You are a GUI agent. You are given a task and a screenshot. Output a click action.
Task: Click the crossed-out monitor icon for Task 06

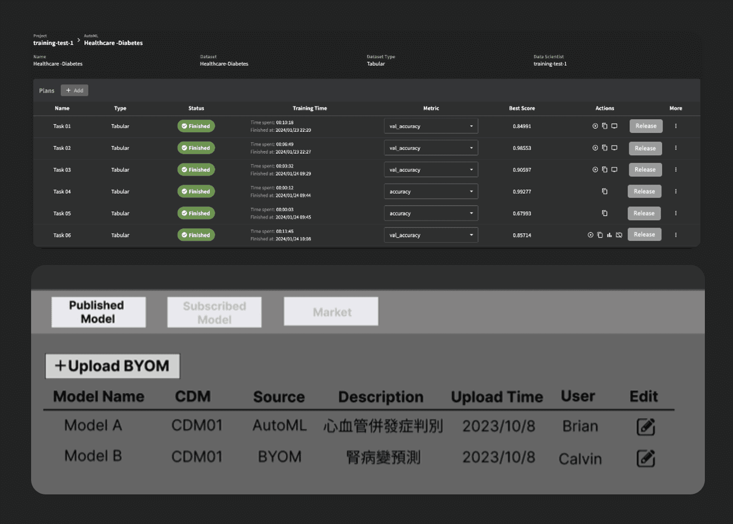(x=619, y=235)
